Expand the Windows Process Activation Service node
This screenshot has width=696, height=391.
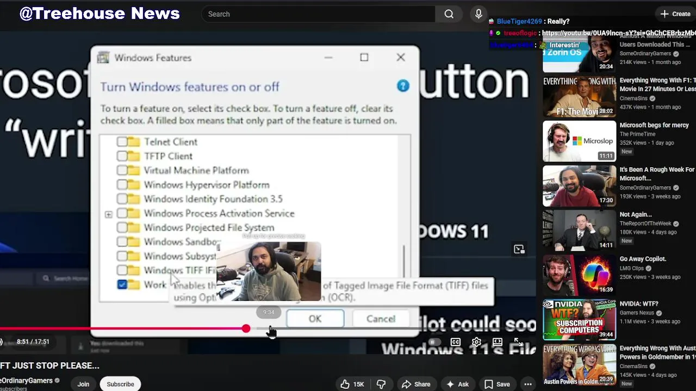[109, 214]
